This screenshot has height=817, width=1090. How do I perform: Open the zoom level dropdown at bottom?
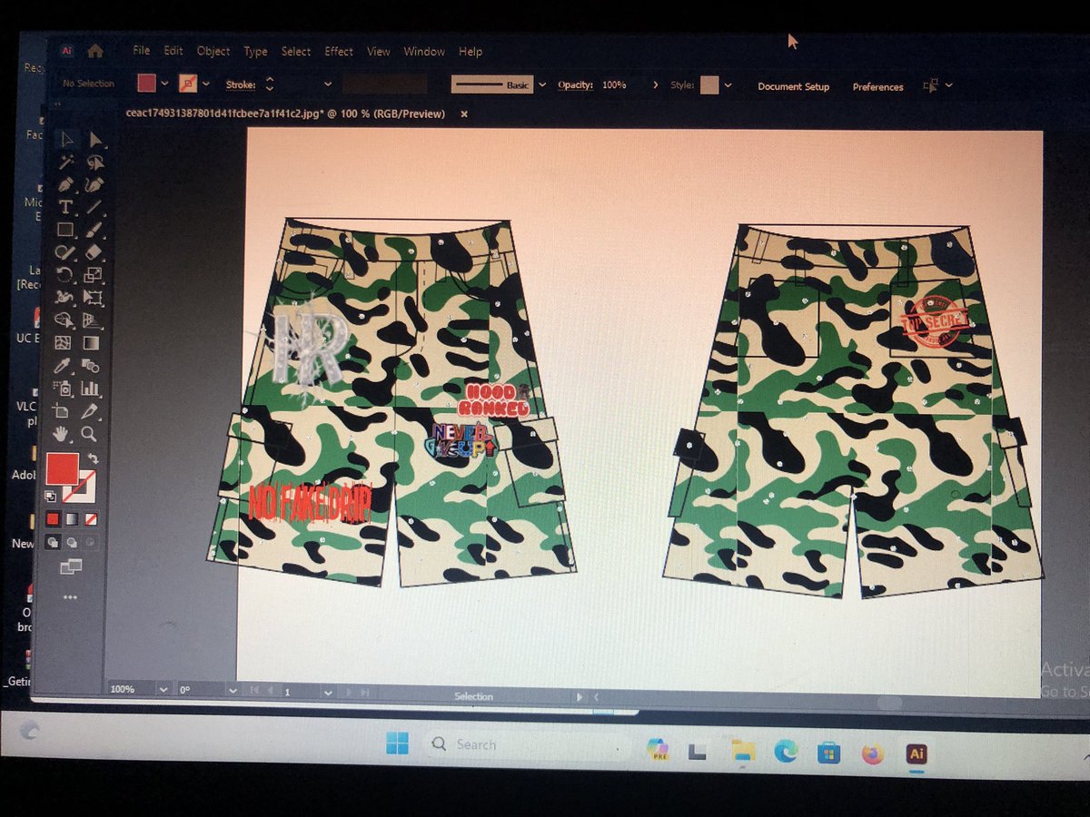pos(162,690)
